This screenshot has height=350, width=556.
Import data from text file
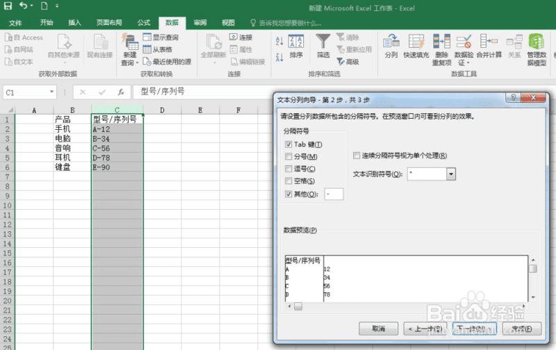[x=19, y=62]
